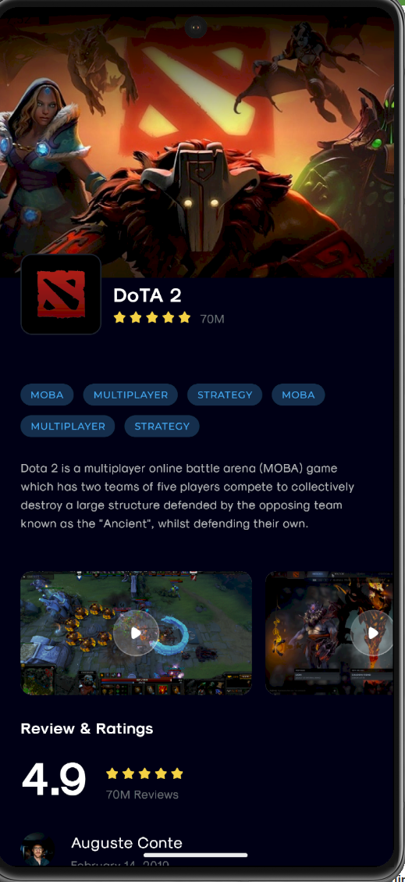Open the 70M Reviews link

click(x=142, y=795)
